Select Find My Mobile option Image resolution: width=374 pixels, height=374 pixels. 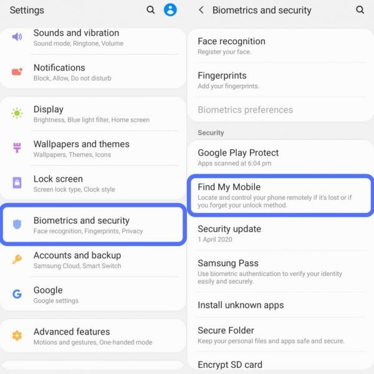pos(280,195)
